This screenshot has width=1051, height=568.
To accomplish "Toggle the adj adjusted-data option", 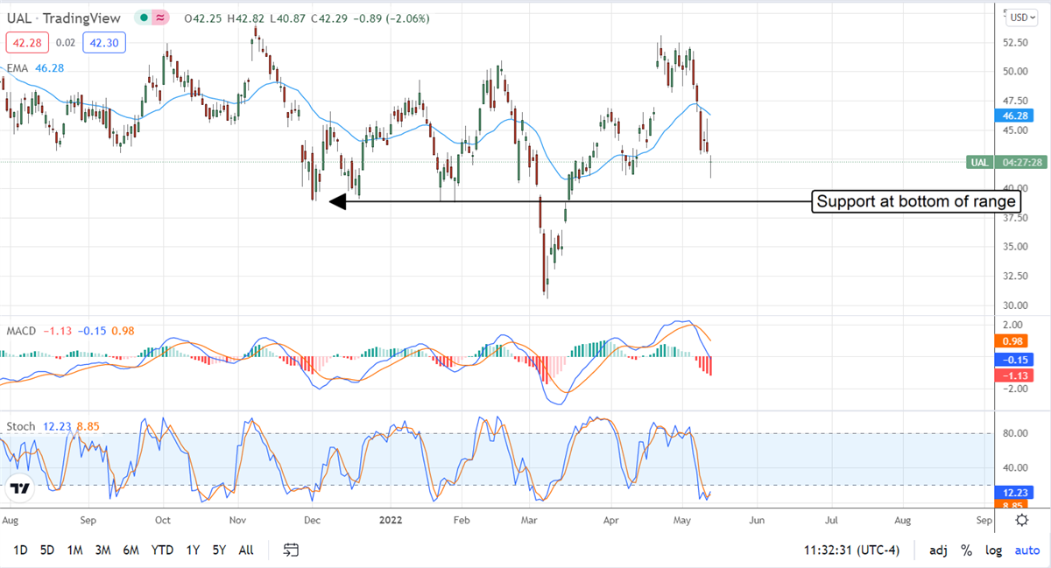I will (x=939, y=550).
